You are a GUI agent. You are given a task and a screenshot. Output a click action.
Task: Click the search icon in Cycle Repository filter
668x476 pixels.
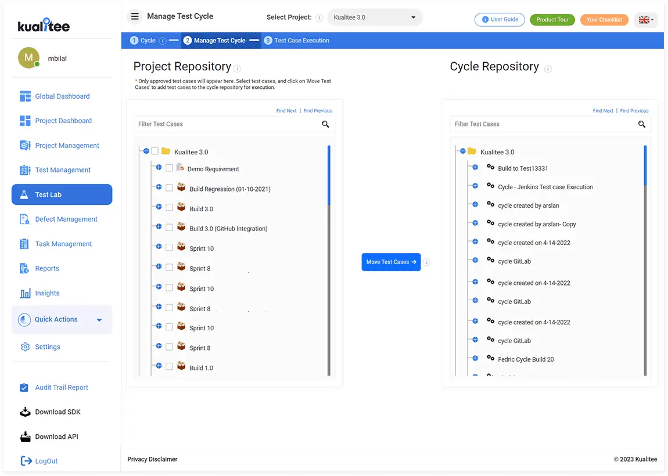click(x=642, y=124)
